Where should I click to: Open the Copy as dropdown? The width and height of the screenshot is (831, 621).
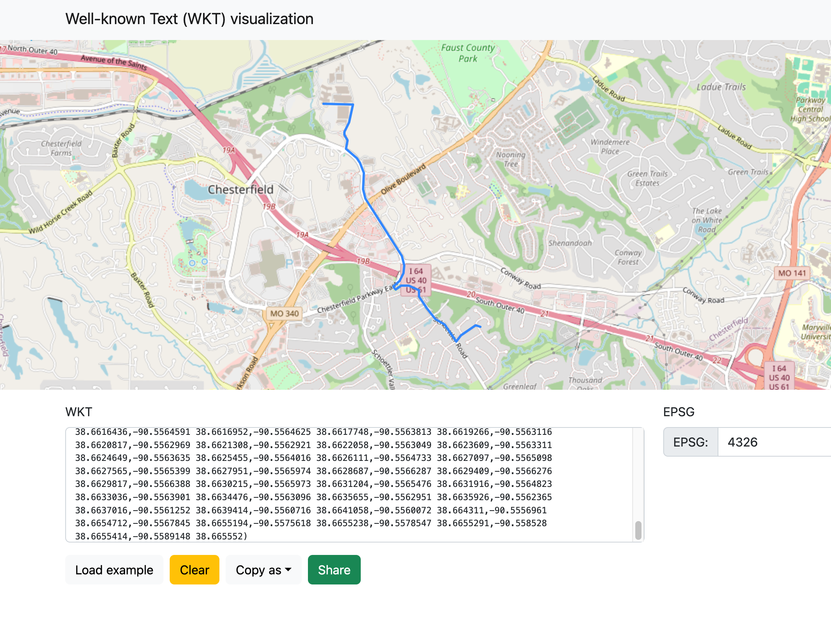click(x=263, y=570)
